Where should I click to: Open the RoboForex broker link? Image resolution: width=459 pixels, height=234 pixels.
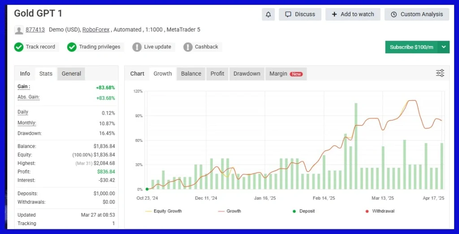96,30
